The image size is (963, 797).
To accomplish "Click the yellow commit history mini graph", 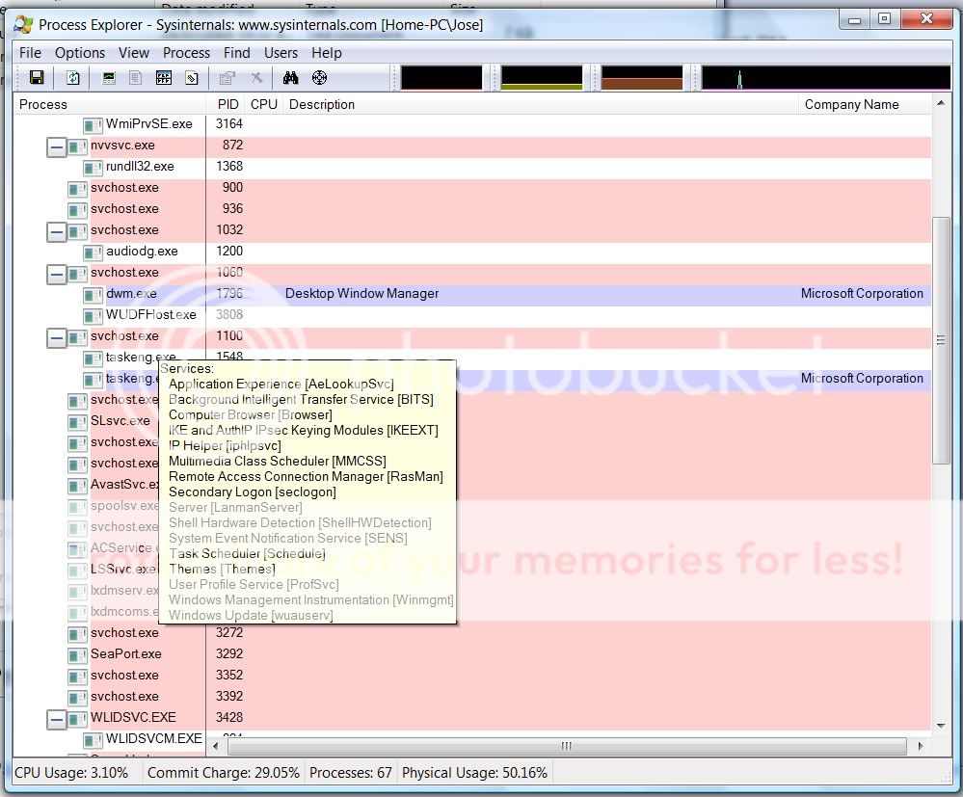I will [542, 78].
